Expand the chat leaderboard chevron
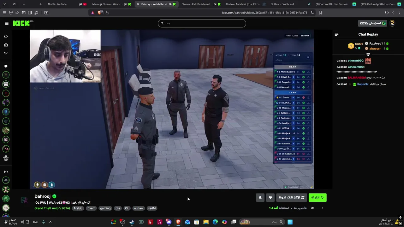Image resolution: width=404 pixels, height=227 pixels. coord(368,55)
